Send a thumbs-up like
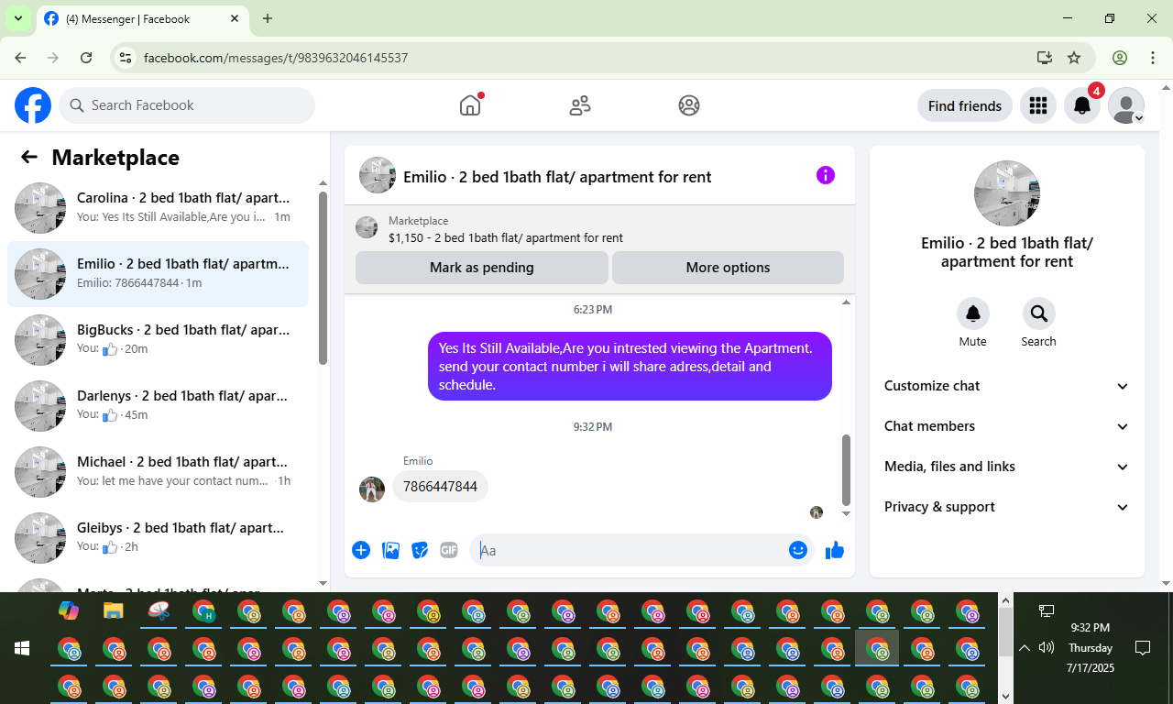Image resolution: width=1173 pixels, height=704 pixels. 835,550
